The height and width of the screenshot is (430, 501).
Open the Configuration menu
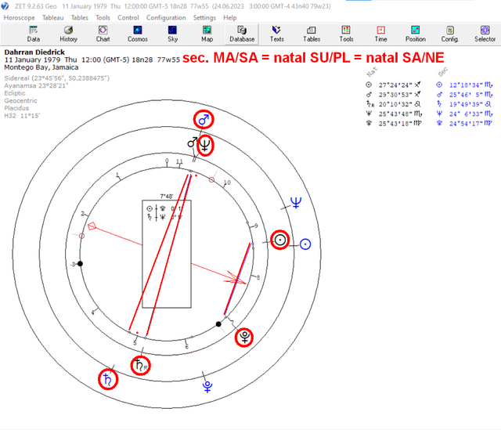(x=166, y=17)
